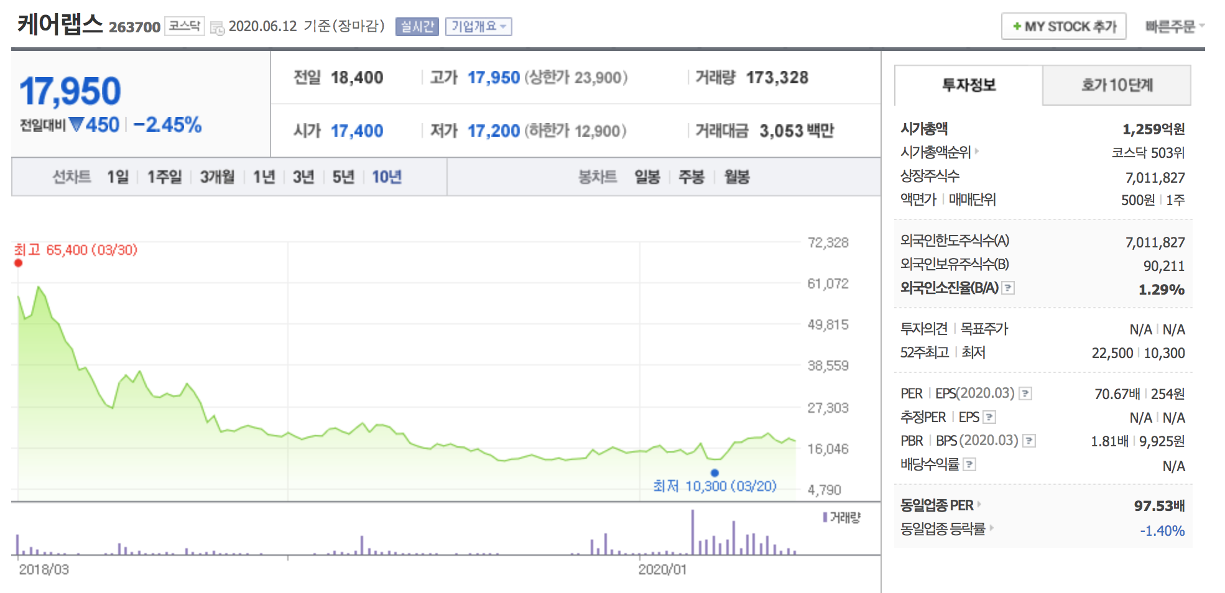Click the current price 17,950

[70, 91]
